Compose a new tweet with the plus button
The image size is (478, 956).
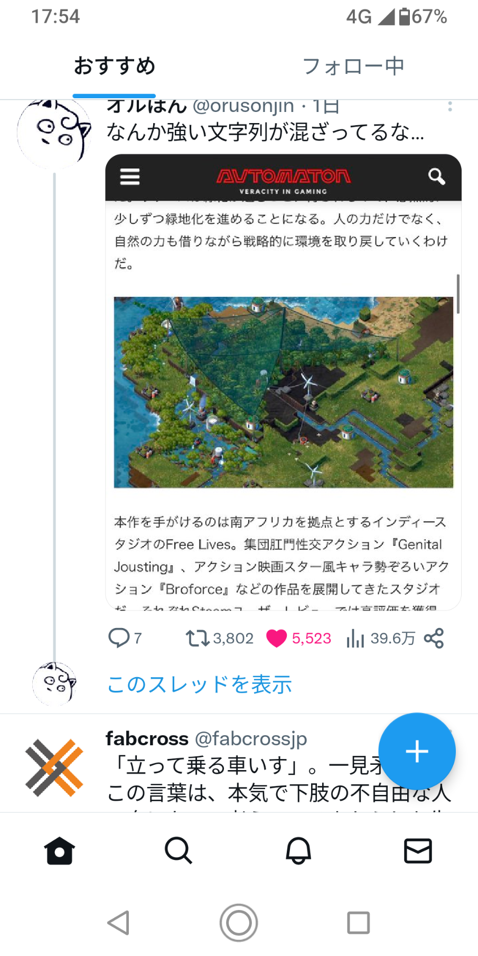(x=417, y=751)
